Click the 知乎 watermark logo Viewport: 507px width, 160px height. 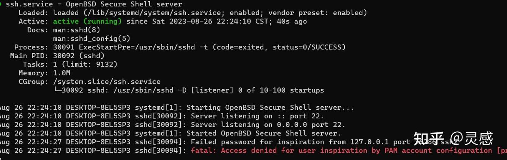click(x=428, y=139)
